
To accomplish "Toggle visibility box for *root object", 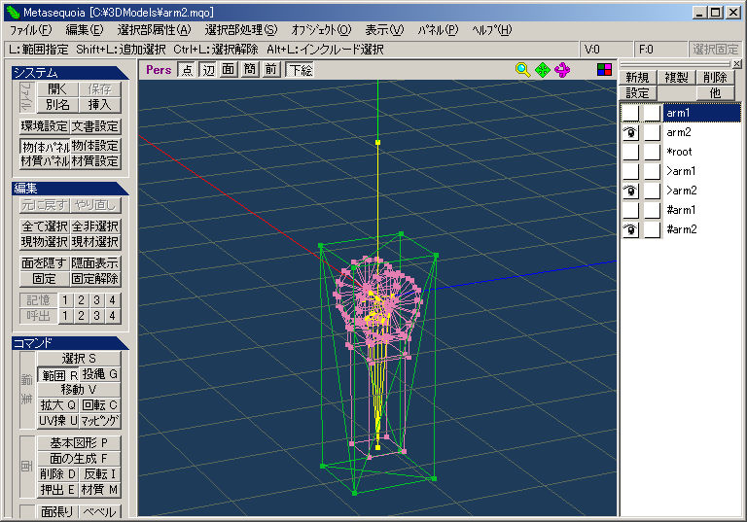I will tap(630, 152).
